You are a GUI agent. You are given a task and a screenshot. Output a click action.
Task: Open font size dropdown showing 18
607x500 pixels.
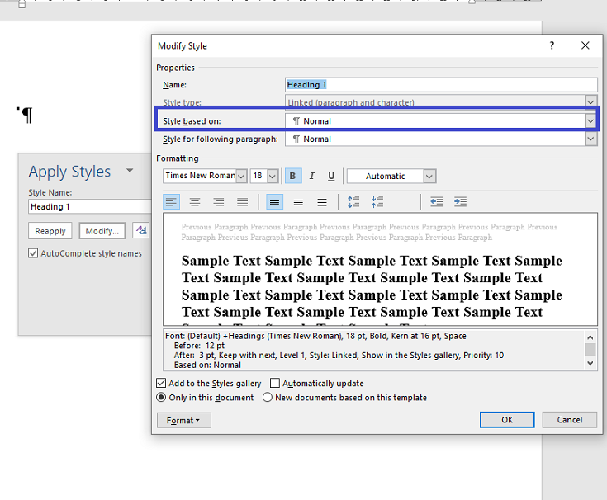click(273, 177)
